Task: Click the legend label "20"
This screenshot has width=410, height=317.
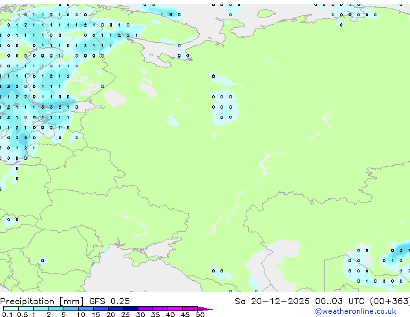Action: pos(111,314)
